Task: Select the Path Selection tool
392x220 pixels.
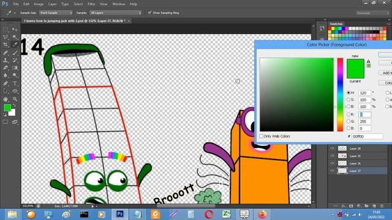Action: pyautogui.click(x=6, y=91)
